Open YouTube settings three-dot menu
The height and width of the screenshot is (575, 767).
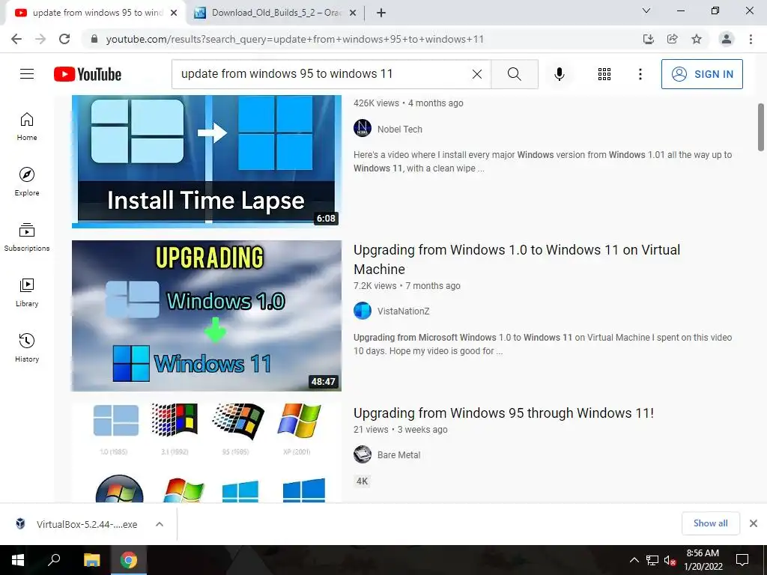[640, 74]
